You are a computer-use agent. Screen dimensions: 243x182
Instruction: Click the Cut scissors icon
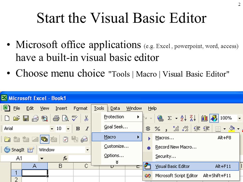tap(86, 118)
